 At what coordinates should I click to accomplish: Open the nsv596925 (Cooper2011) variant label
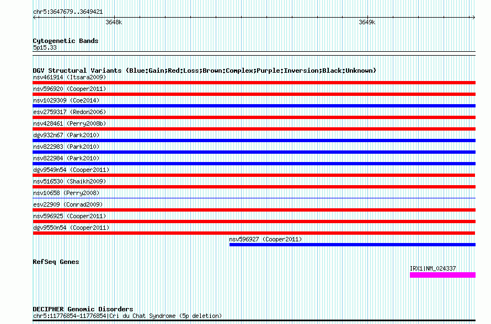(x=70, y=216)
